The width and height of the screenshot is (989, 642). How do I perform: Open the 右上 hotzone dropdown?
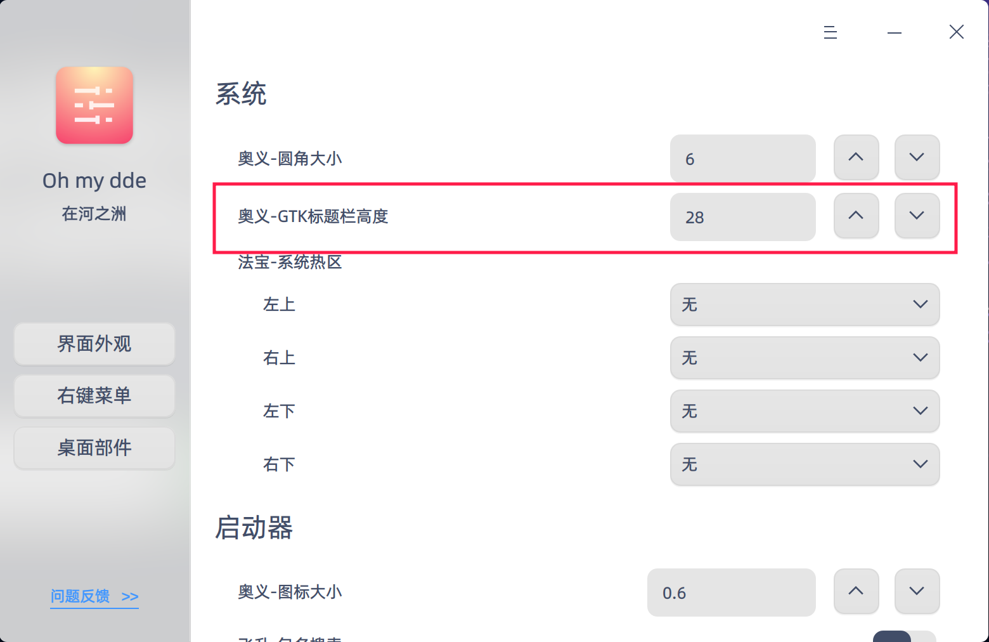[x=804, y=358]
